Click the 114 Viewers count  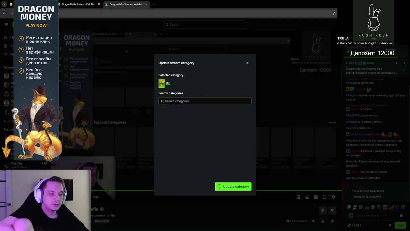[x=297, y=221]
